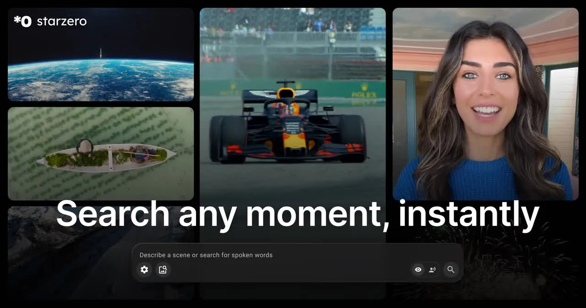Open search settings gear icon
586x308 pixels.
click(x=144, y=269)
